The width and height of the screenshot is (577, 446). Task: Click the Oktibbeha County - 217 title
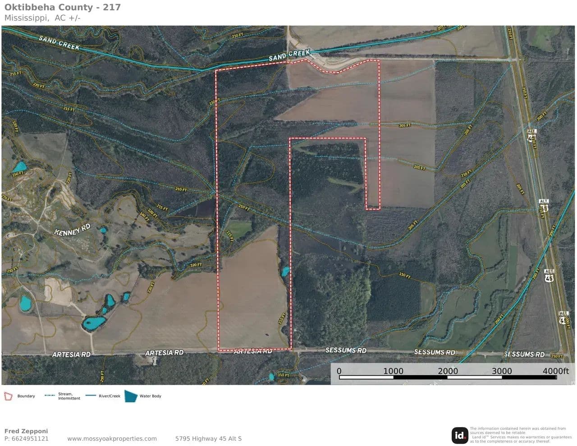coord(62,7)
